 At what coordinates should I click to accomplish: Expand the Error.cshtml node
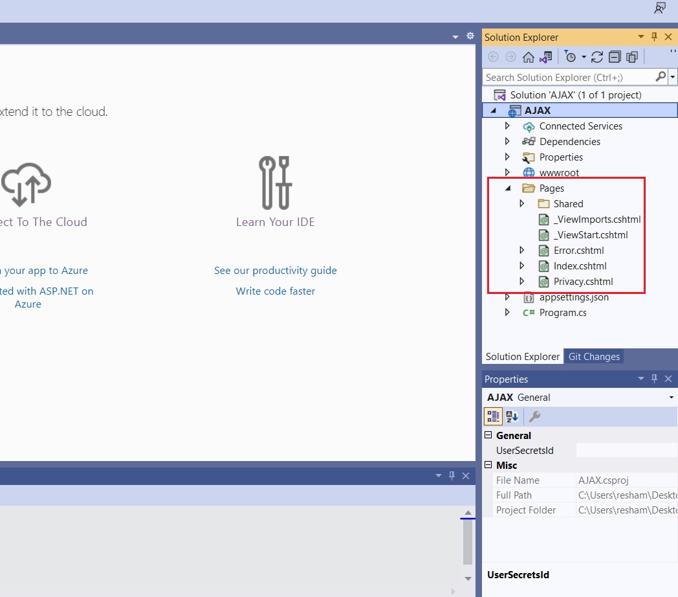tap(521, 250)
